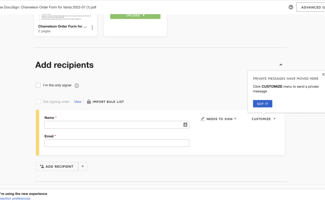Open address book icon in Name field
The image size is (325, 203).
pos(185,125)
